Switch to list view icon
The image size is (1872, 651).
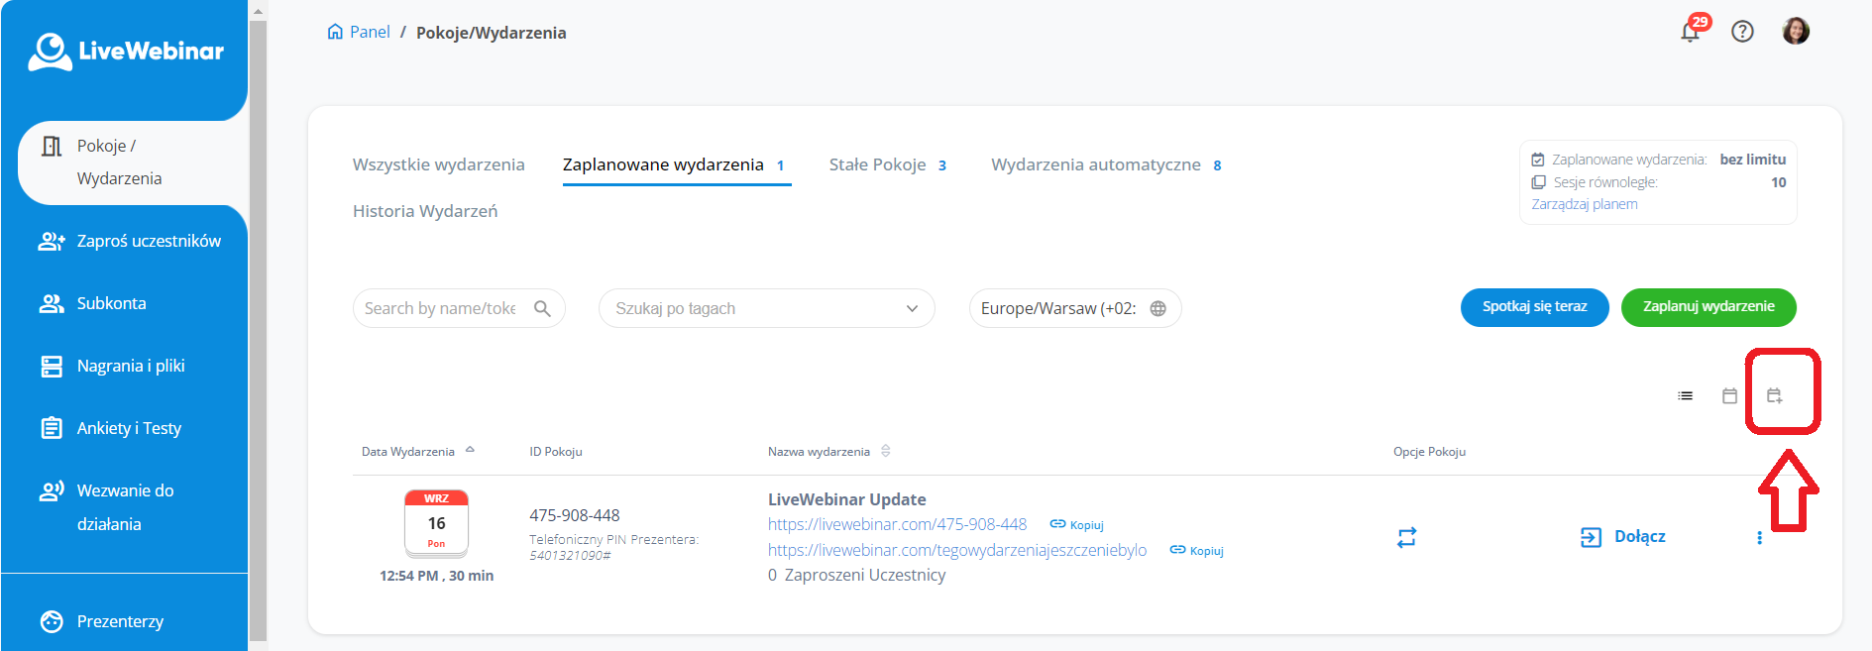[1685, 396]
